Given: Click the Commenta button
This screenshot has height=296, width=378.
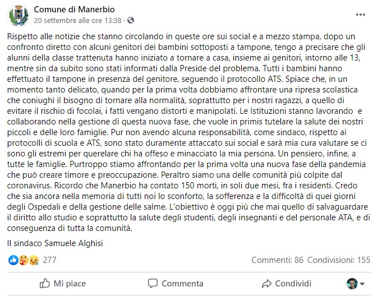Looking at the screenshot, I should pyautogui.click(x=176, y=284).
